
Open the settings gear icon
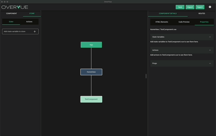tap(210, 7)
